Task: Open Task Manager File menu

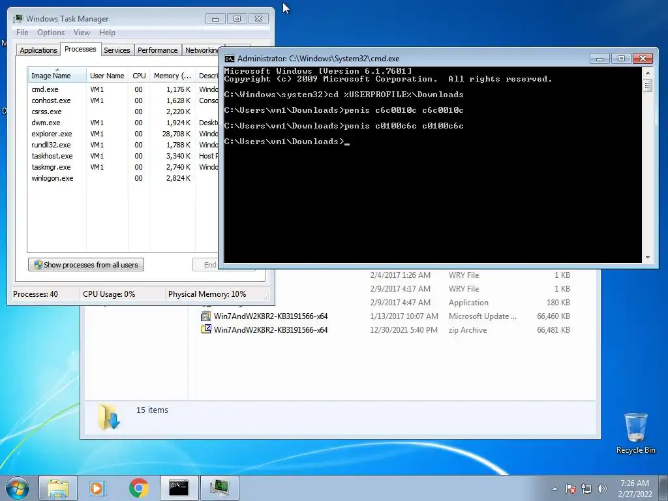Action: [22, 33]
